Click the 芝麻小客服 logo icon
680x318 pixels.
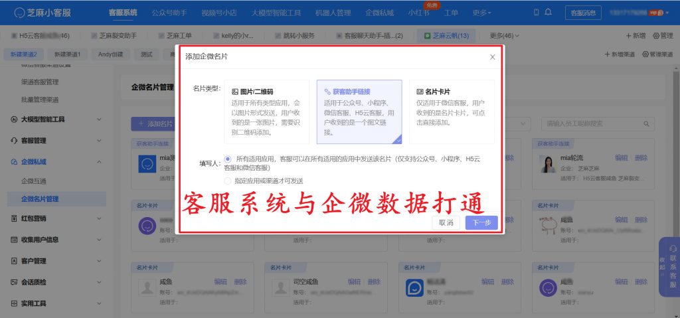point(19,13)
